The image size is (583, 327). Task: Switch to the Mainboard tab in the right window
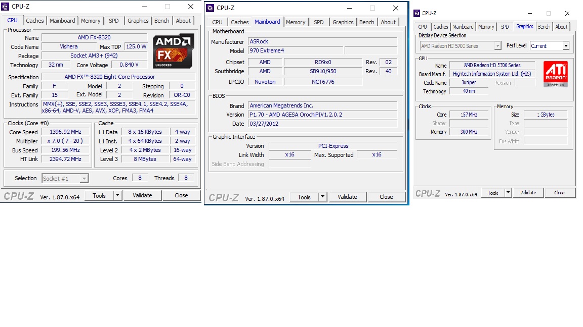point(463,27)
